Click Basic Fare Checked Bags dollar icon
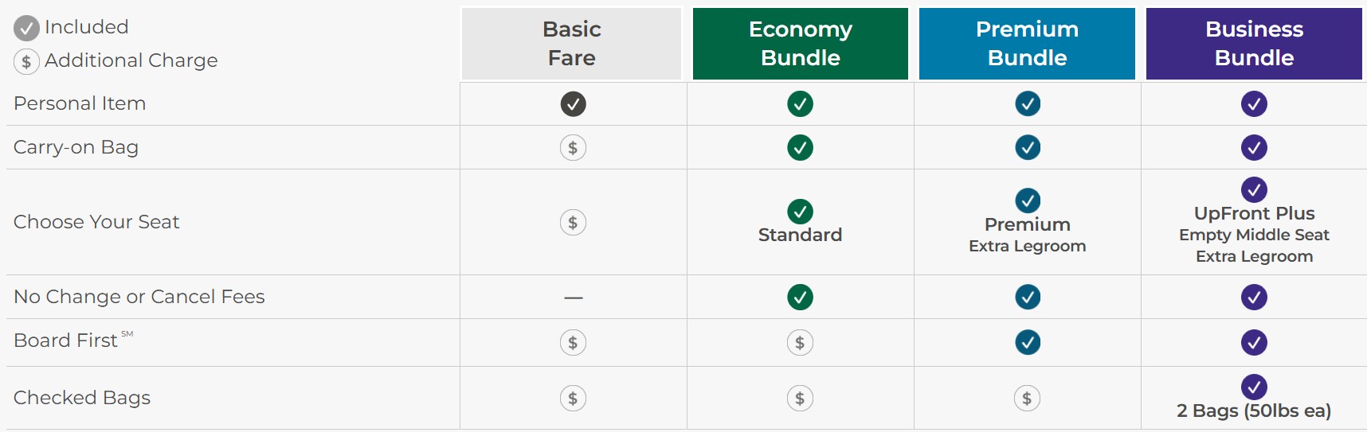The width and height of the screenshot is (1367, 432). click(x=573, y=399)
